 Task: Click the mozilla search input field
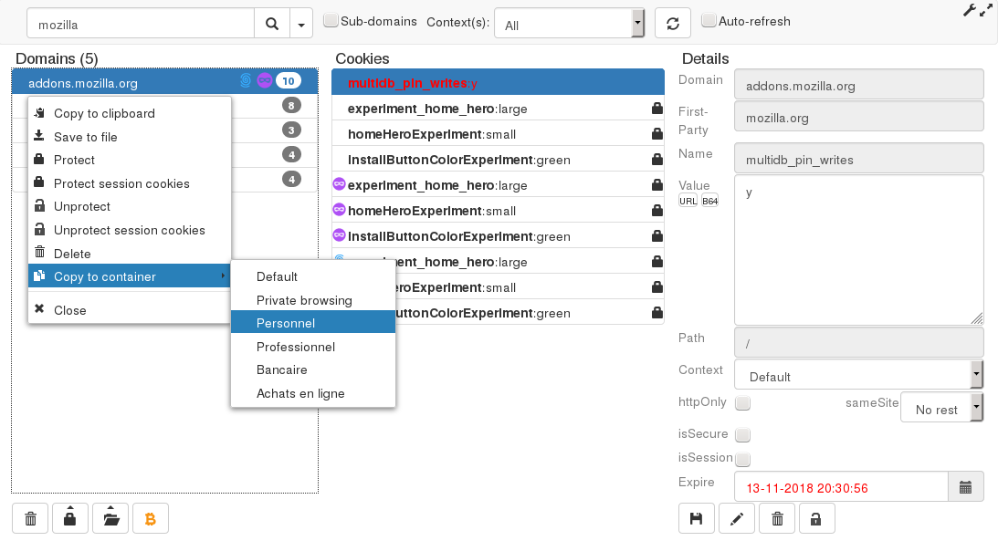[141, 24]
